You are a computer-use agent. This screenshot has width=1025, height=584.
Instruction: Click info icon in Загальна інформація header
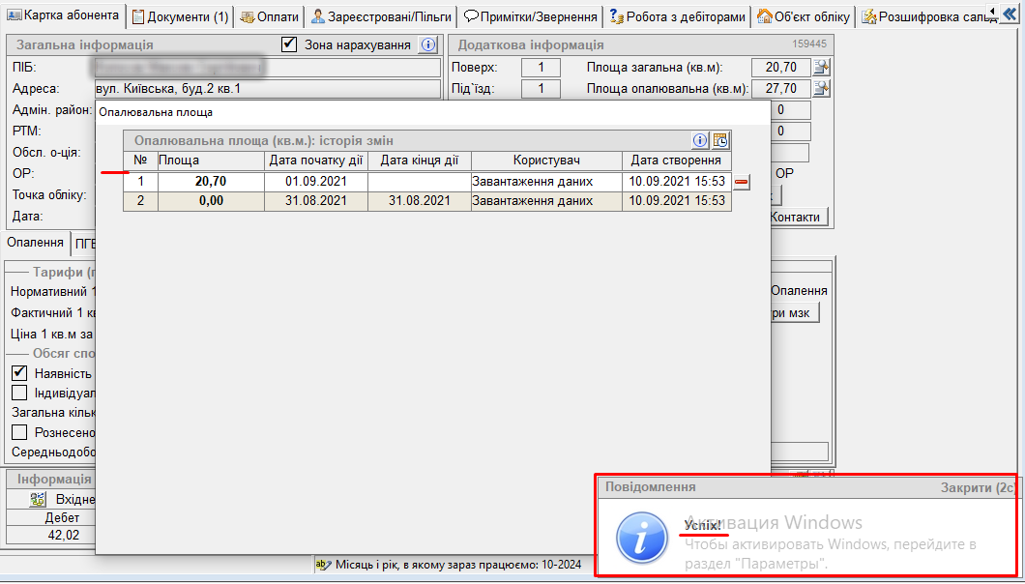coord(428,44)
